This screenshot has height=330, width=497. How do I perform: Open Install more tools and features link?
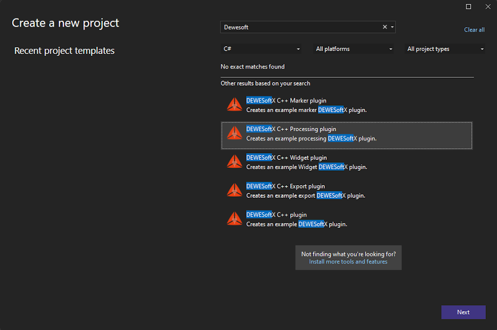(x=348, y=262)
